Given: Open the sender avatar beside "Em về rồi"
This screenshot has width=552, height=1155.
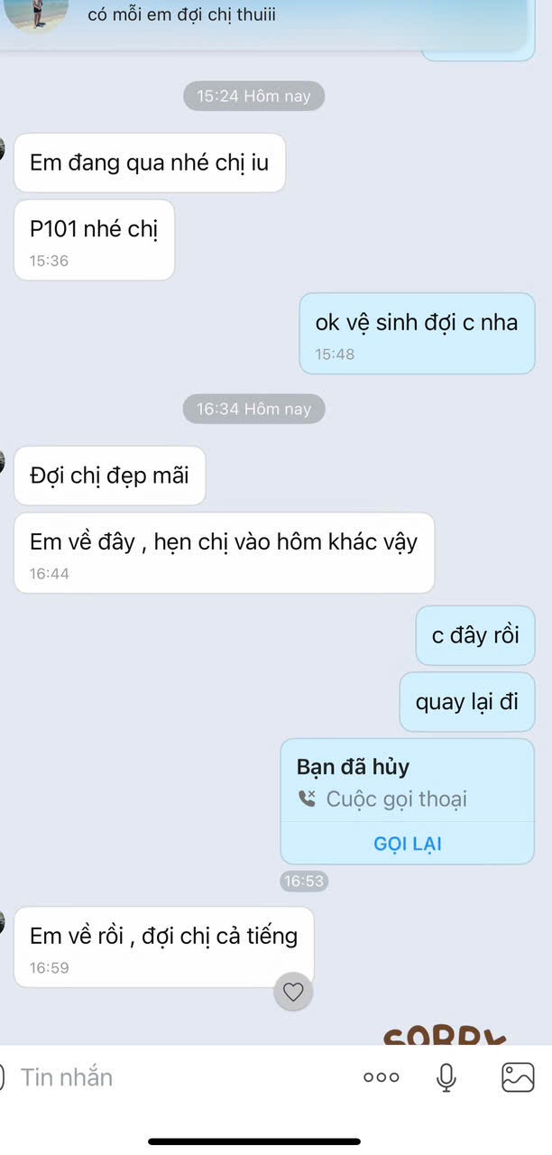Looking at the screenshot, I should 3,923.
